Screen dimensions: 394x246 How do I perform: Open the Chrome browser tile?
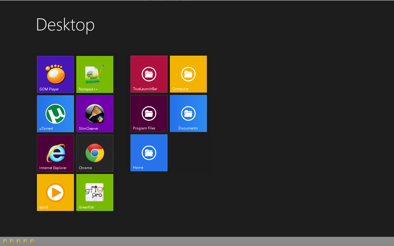point(95,153)
